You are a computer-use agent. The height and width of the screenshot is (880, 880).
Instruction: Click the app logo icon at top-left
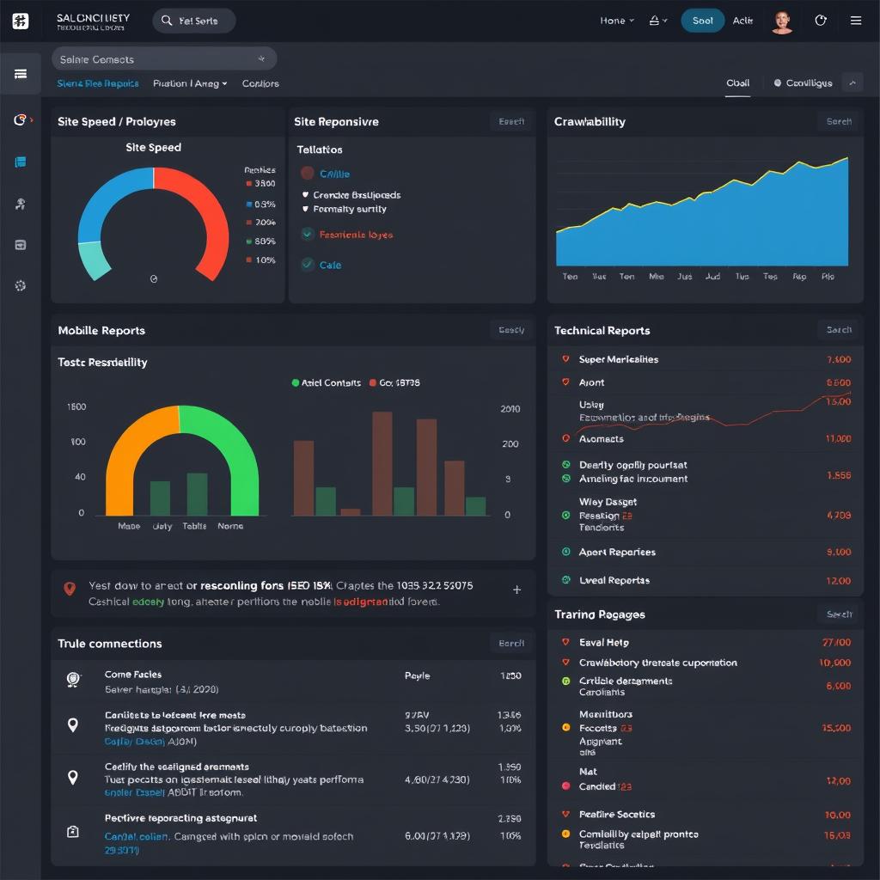(x=21, y=21)
